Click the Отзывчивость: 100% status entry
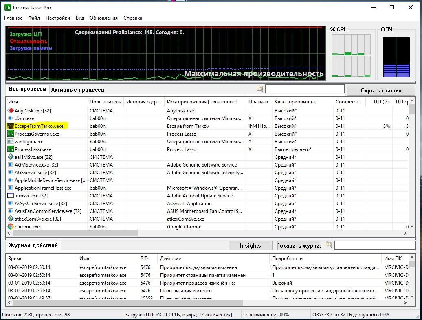 point(266,315)
